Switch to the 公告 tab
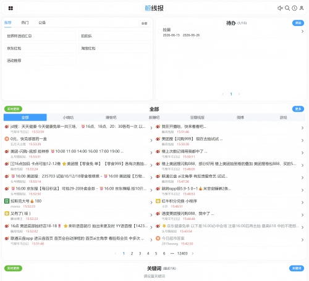 [42, 23]
